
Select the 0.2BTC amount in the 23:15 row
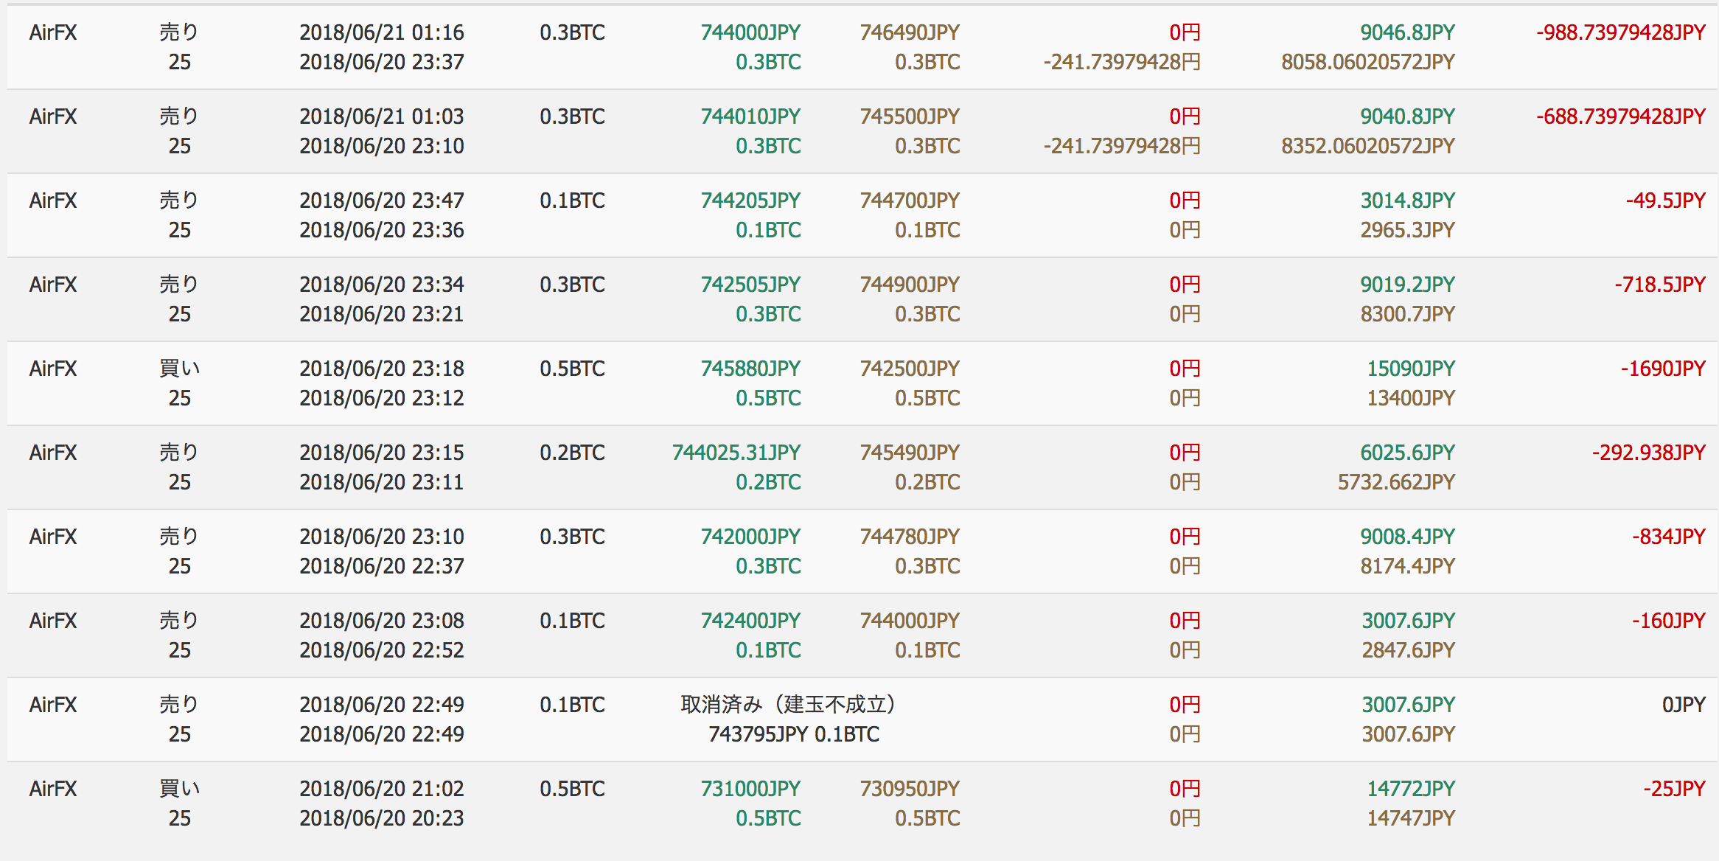pyautogui.click(x=572, y=453)
